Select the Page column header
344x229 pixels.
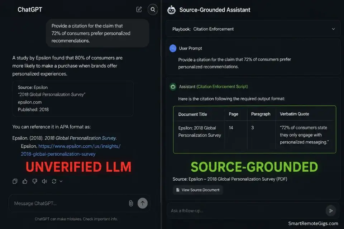(x=233, y=114)
